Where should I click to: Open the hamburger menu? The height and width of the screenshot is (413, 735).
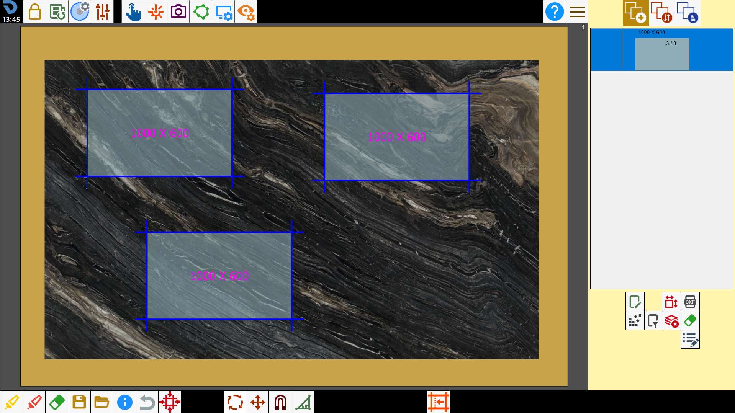pos(577,11)
